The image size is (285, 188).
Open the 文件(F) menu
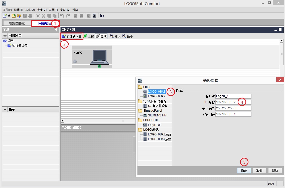7,10
